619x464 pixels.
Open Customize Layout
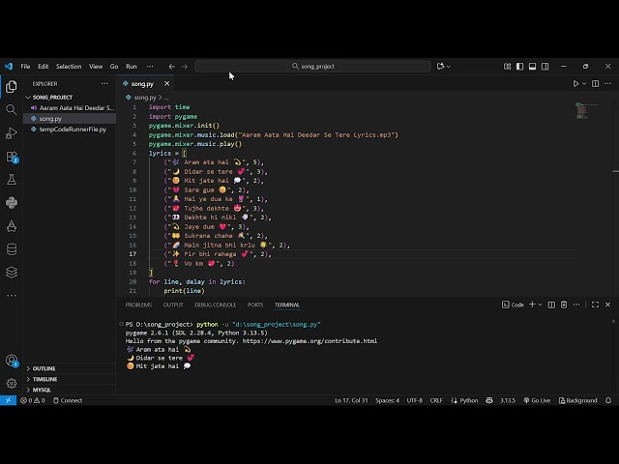(x=507, y=67)
